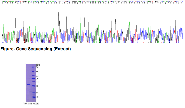Click the kDa unit label above the ladder

tap(38, 65)
